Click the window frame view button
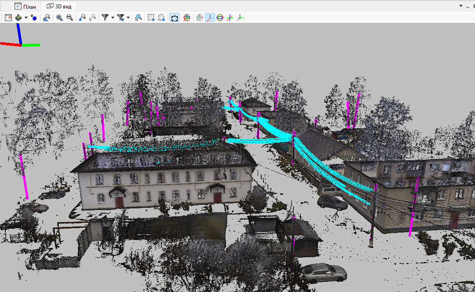475x292 pixels. point(8,18)
